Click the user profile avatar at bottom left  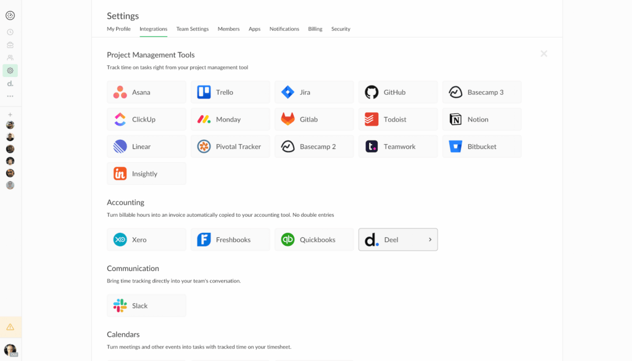[x=10, y=350]
